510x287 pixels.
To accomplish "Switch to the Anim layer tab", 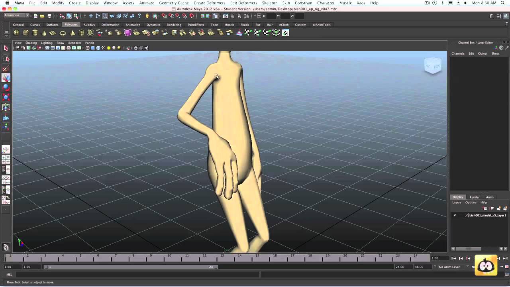I will [x=490, y=197].
